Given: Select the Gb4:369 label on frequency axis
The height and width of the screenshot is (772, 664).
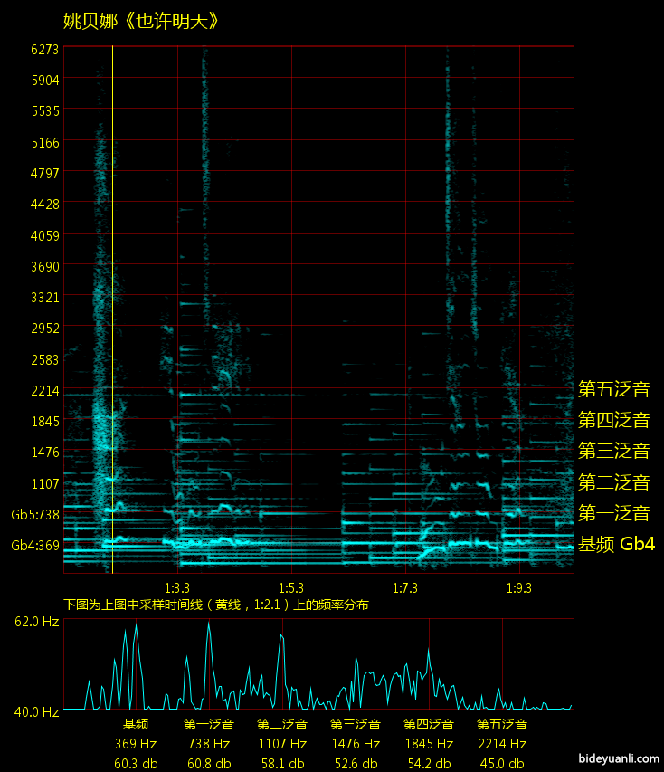Looking at the screenshot, I should pos(35,545).
